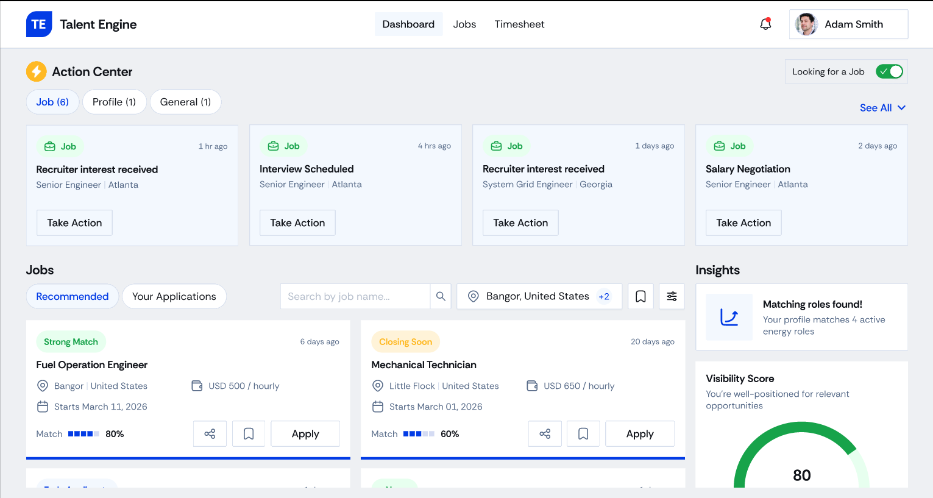Take Action on the 1 hr ago card
This screenshot has height=498, width=933.
[74, 223]
